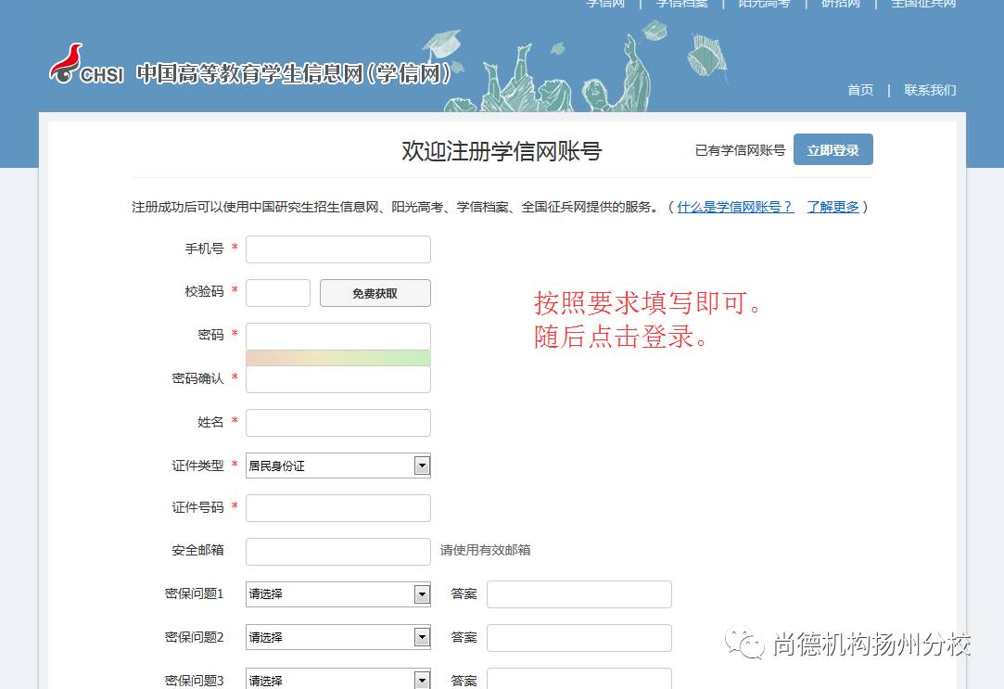Click the 安全邮箱 field label

click(197, 550)
